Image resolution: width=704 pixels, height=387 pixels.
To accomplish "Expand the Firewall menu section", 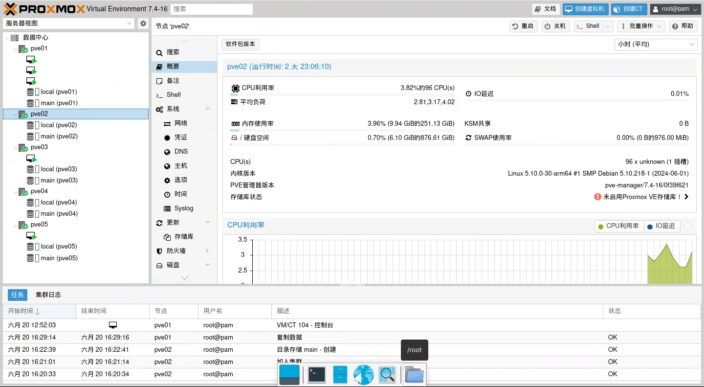I will pos(207,251).
